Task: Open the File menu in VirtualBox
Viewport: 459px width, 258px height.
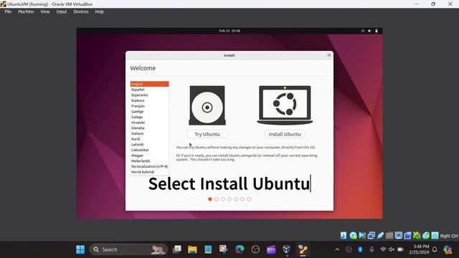Action: point(8,11)
